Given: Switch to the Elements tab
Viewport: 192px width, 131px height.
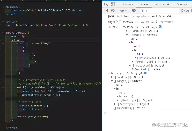Looking at the screenshot, I should [127, 4].
